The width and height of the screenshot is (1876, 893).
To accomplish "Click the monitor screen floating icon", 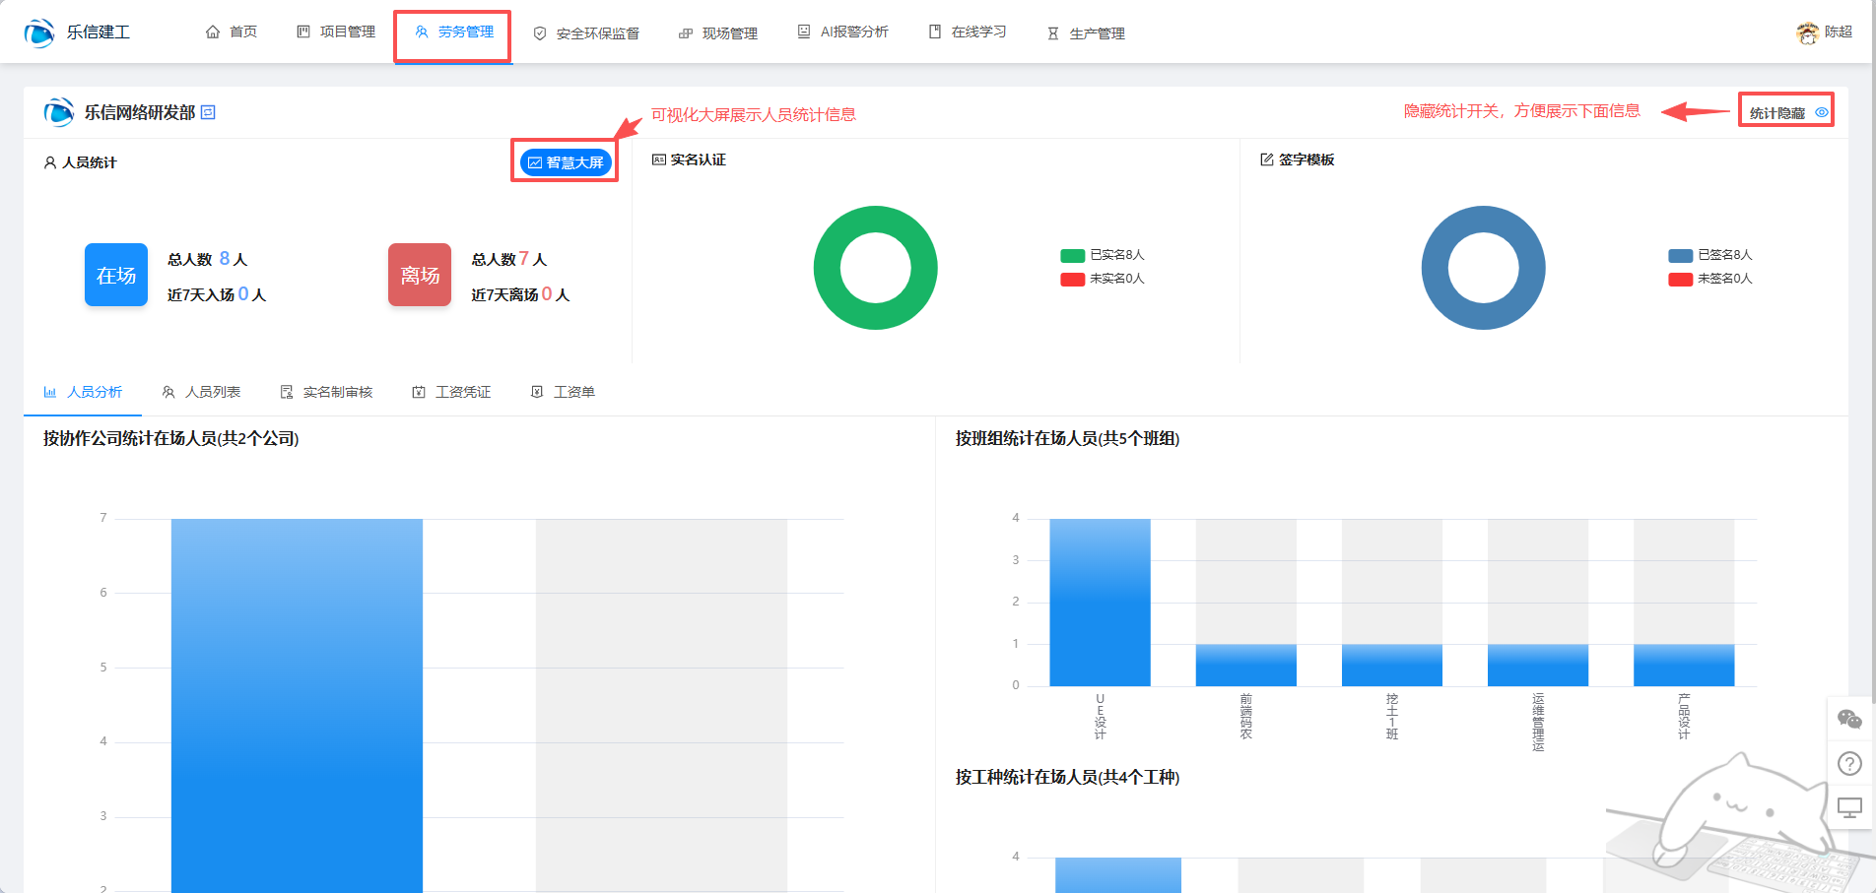I will click(x=1849, y=807).
